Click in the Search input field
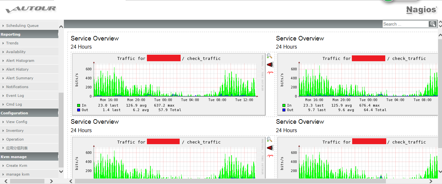Image resolution: width=442 pixels, height=184 pixels. coord(406,24)
